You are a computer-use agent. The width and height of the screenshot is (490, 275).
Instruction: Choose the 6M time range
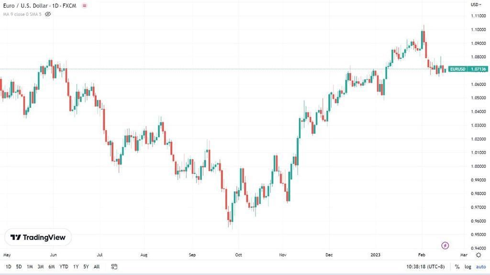[x=52, y=266]
